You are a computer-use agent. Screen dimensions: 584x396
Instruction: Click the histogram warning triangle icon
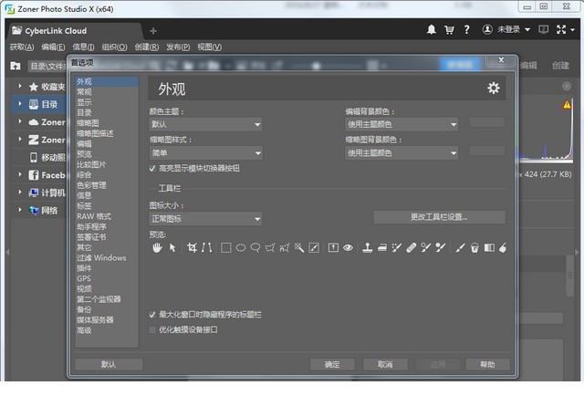tap(567, 105)
